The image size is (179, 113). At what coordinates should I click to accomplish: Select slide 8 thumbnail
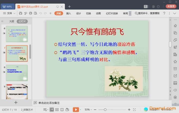click(17, 73)
